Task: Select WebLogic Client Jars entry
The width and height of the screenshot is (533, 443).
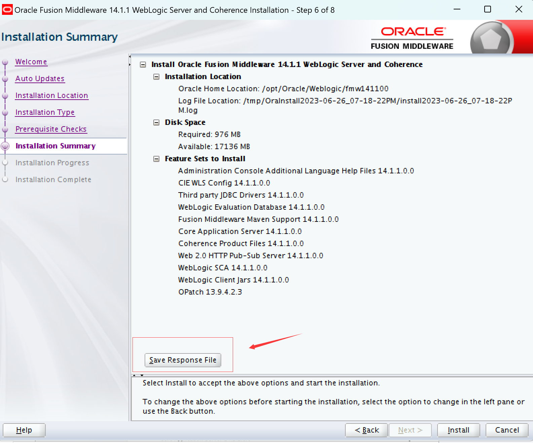Action: pyautogui.click(x=233, y=280)
